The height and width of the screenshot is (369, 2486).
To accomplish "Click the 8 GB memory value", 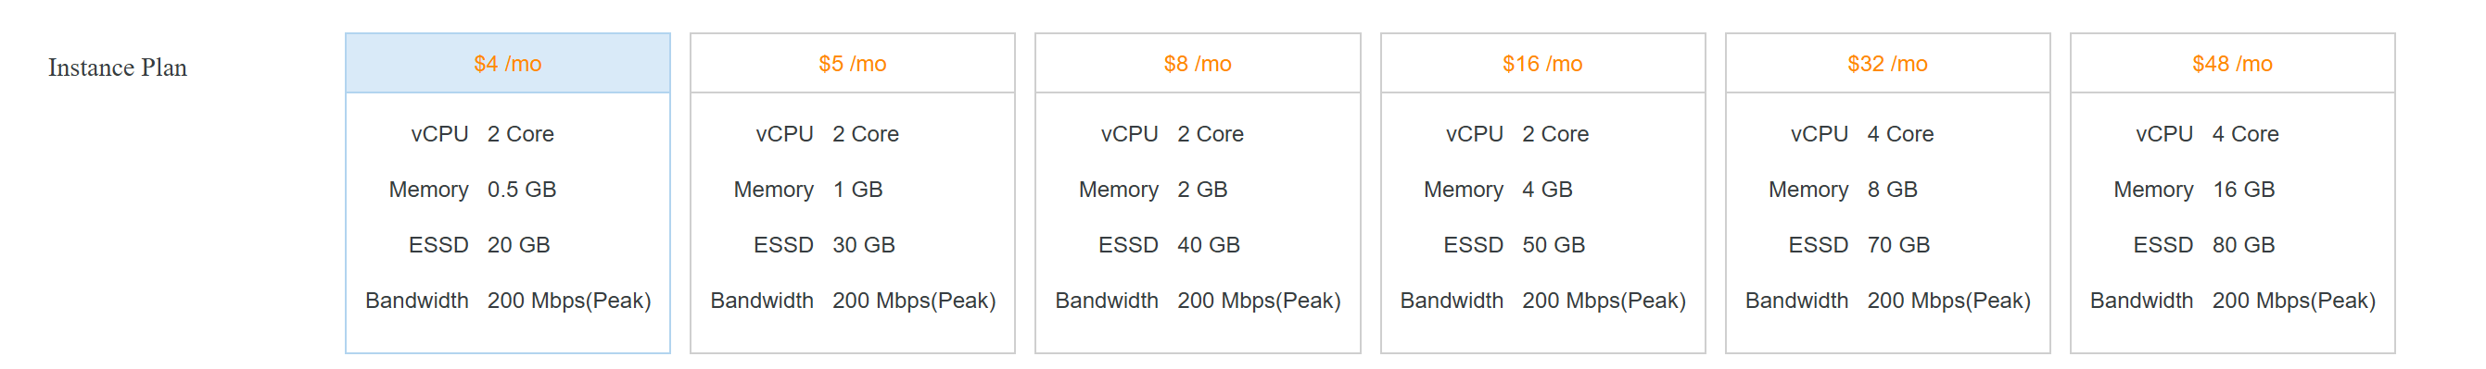I will coord(1893,190).
